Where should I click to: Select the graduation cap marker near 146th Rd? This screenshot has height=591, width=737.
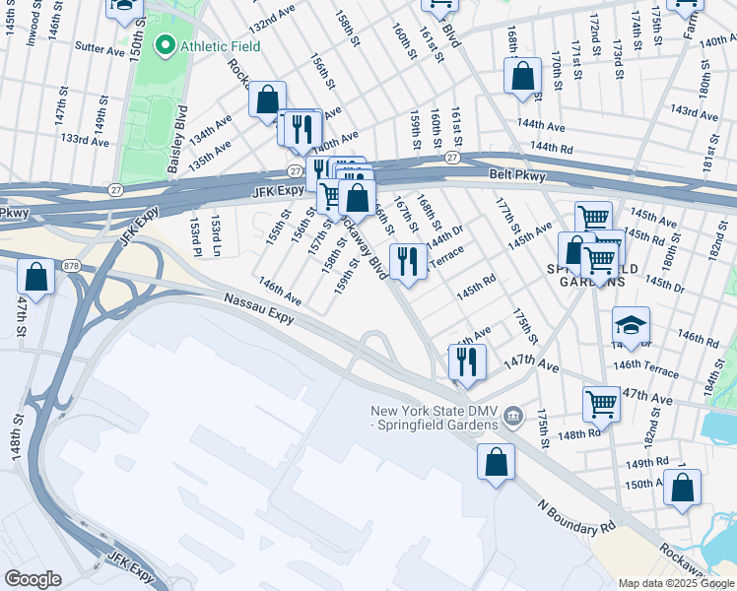click(631, 327)
